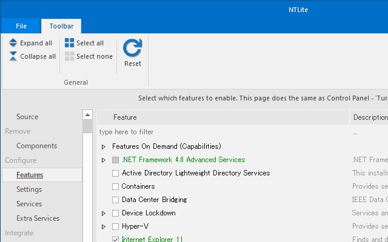Switch to the Toolbar tab

coord(61,26)
